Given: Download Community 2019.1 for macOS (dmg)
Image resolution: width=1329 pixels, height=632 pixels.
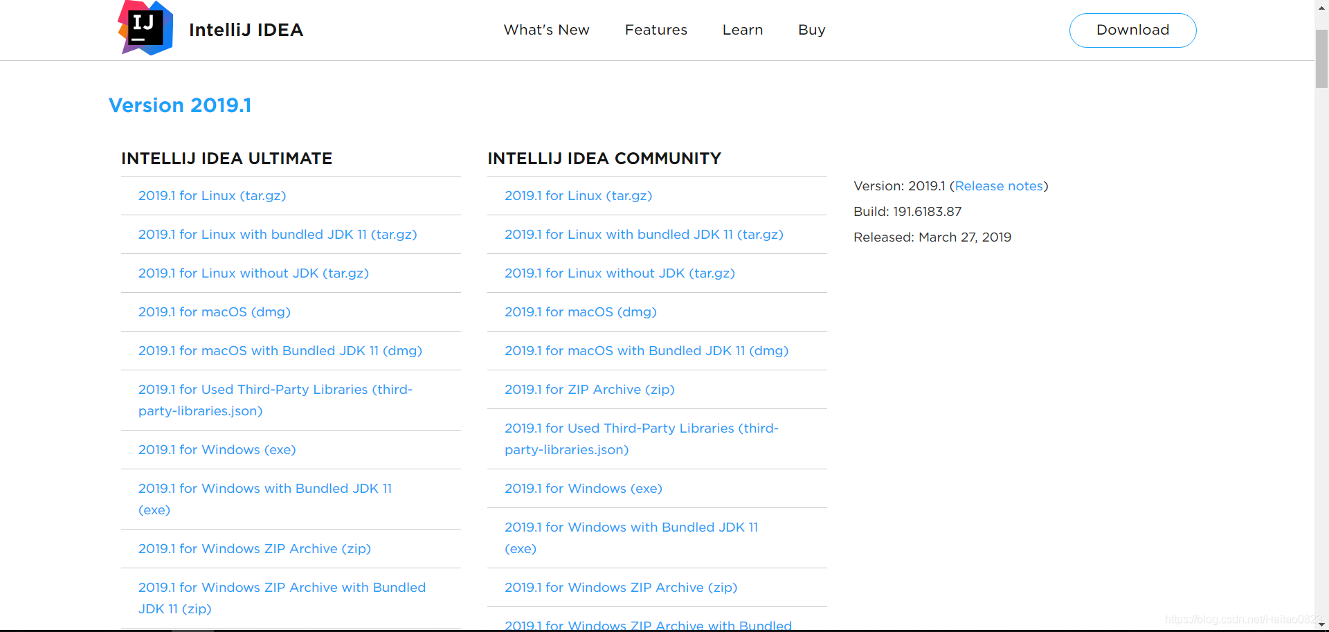Looking at the screenshot, I should 580,312.
